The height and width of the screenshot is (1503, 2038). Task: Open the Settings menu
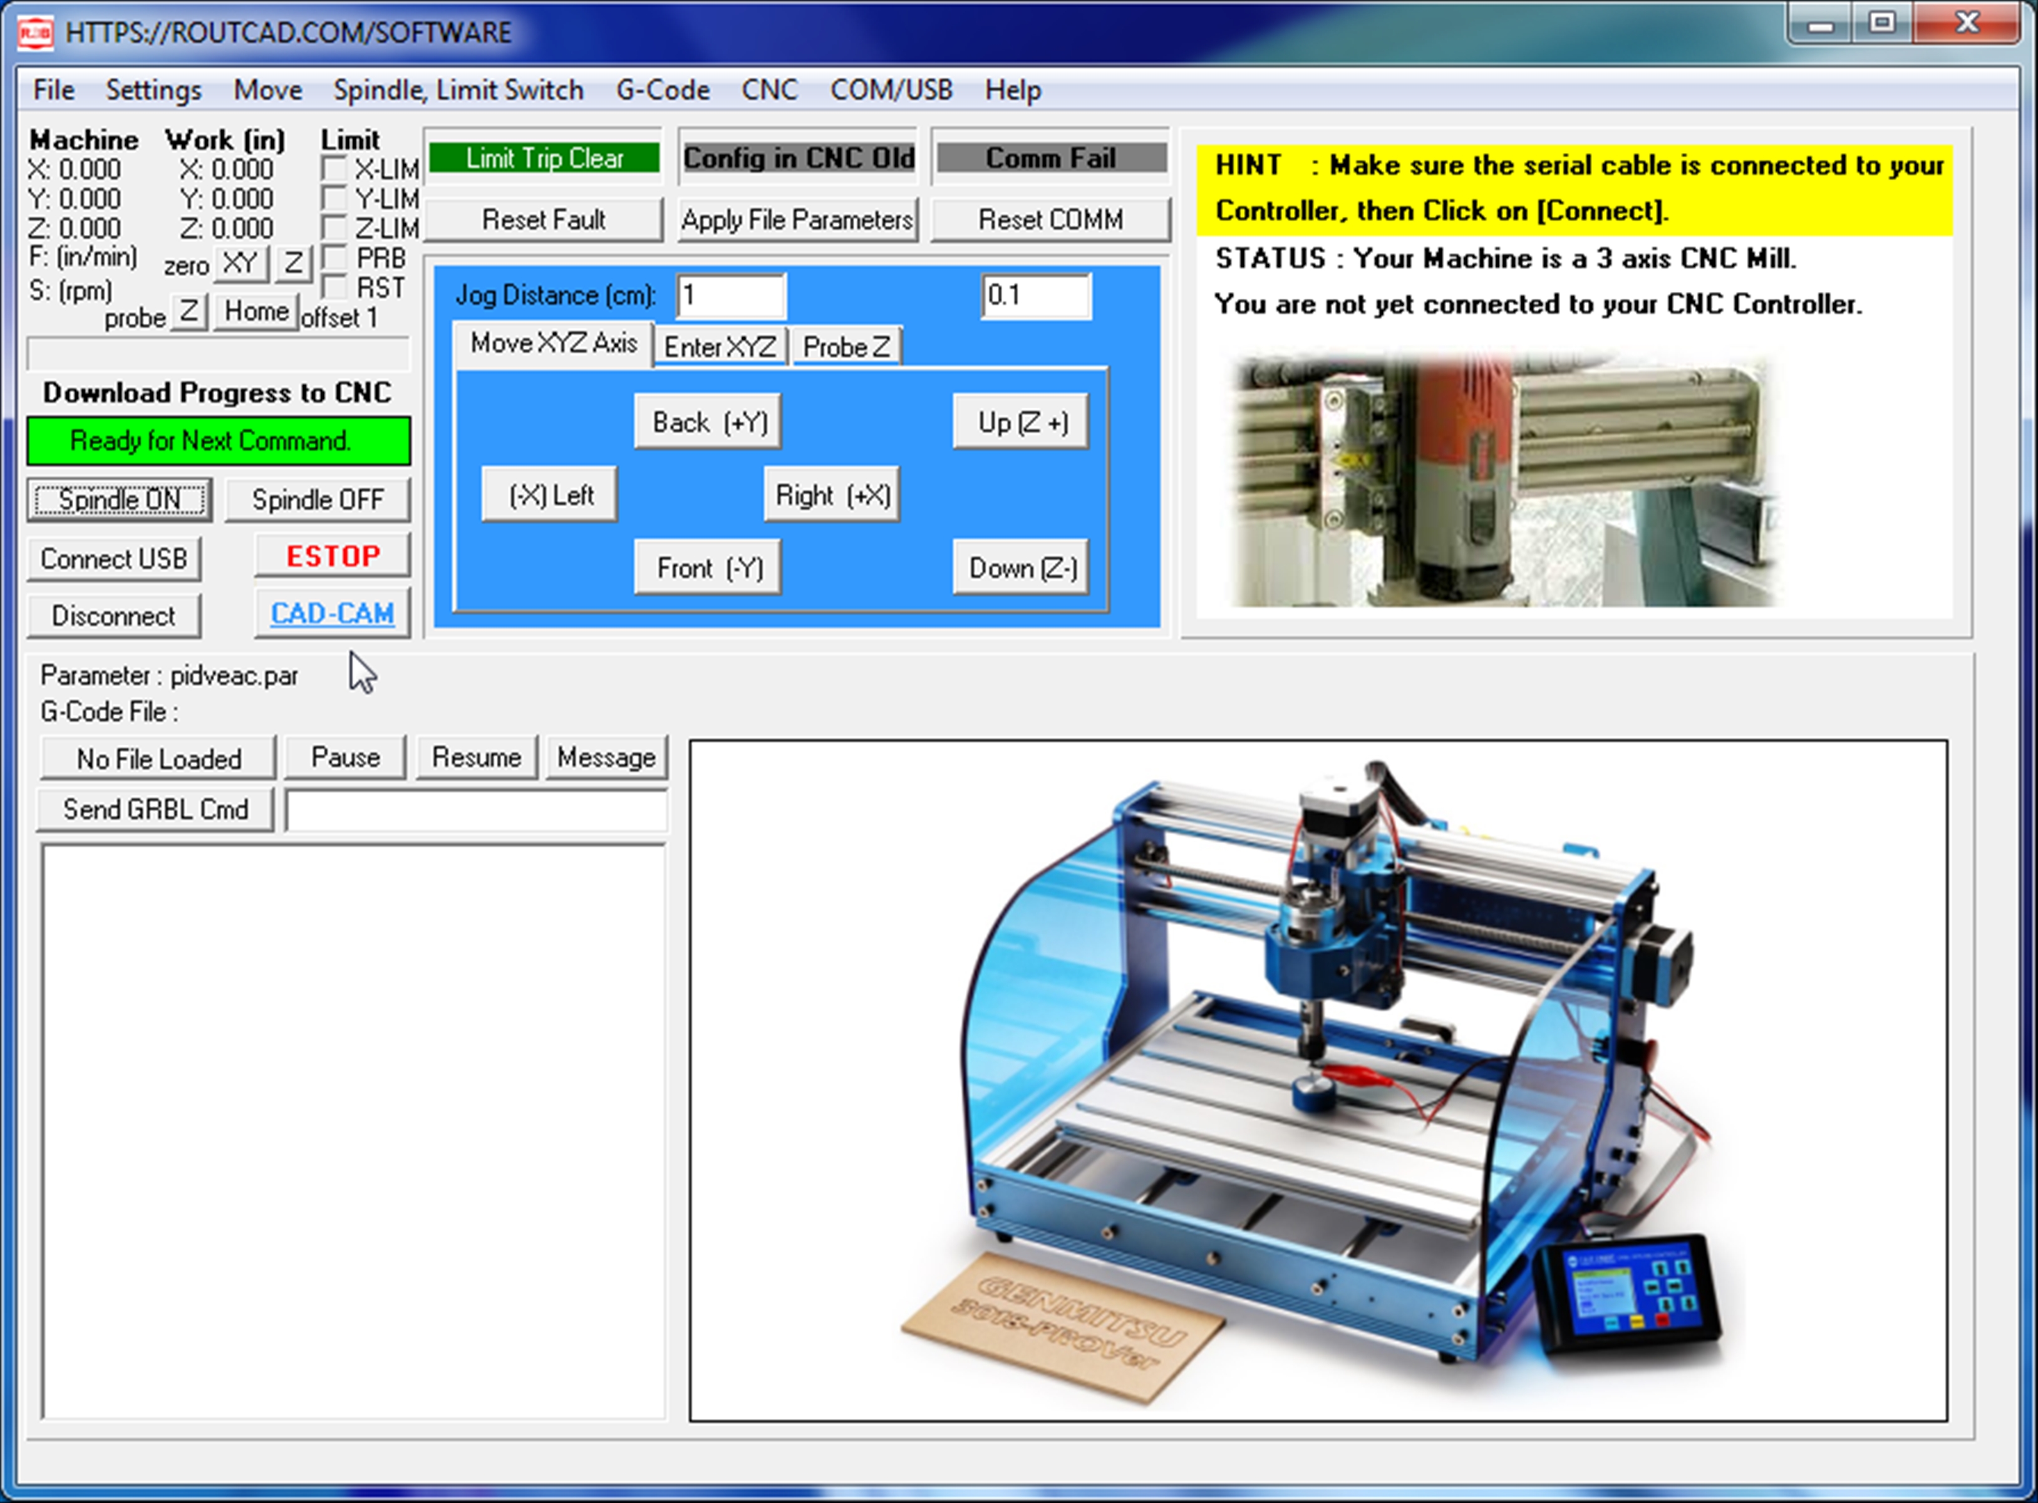click(x=153, y=90)
